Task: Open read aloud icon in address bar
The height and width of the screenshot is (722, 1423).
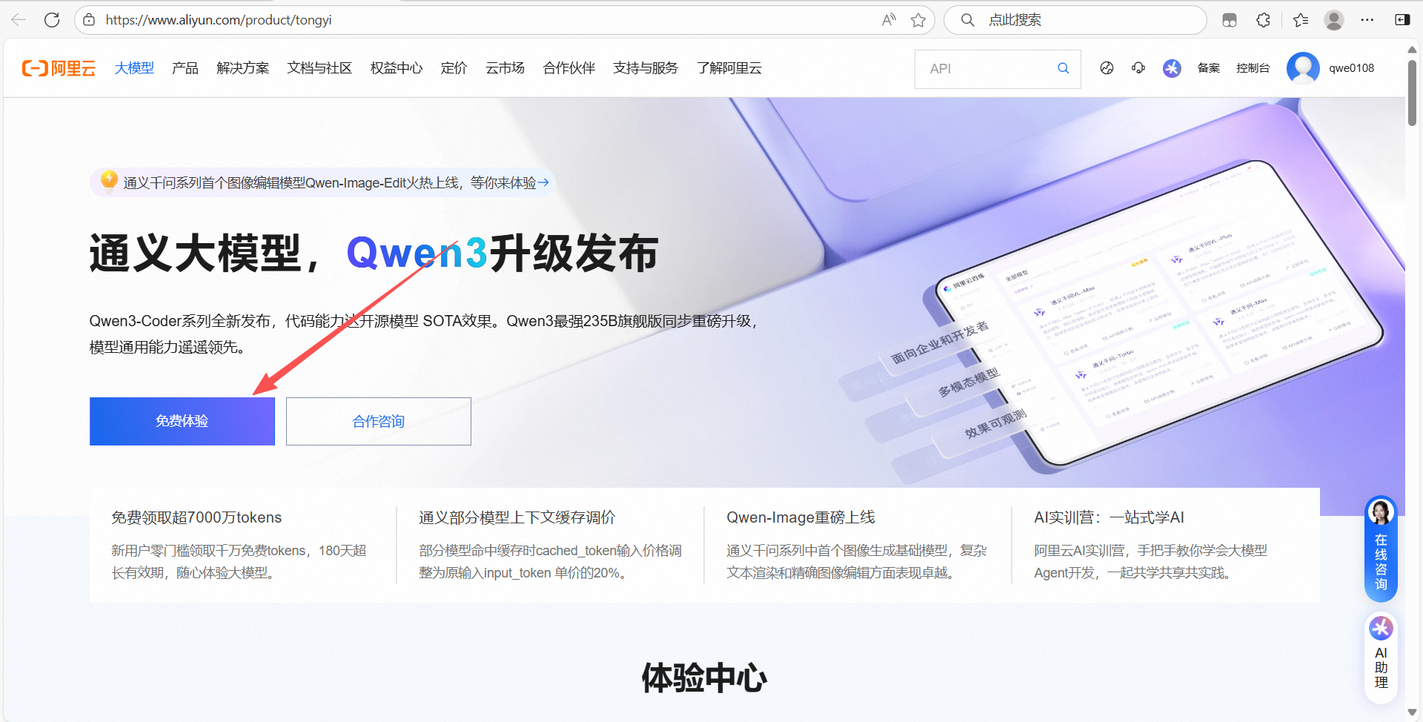Action: coord(889,20)
